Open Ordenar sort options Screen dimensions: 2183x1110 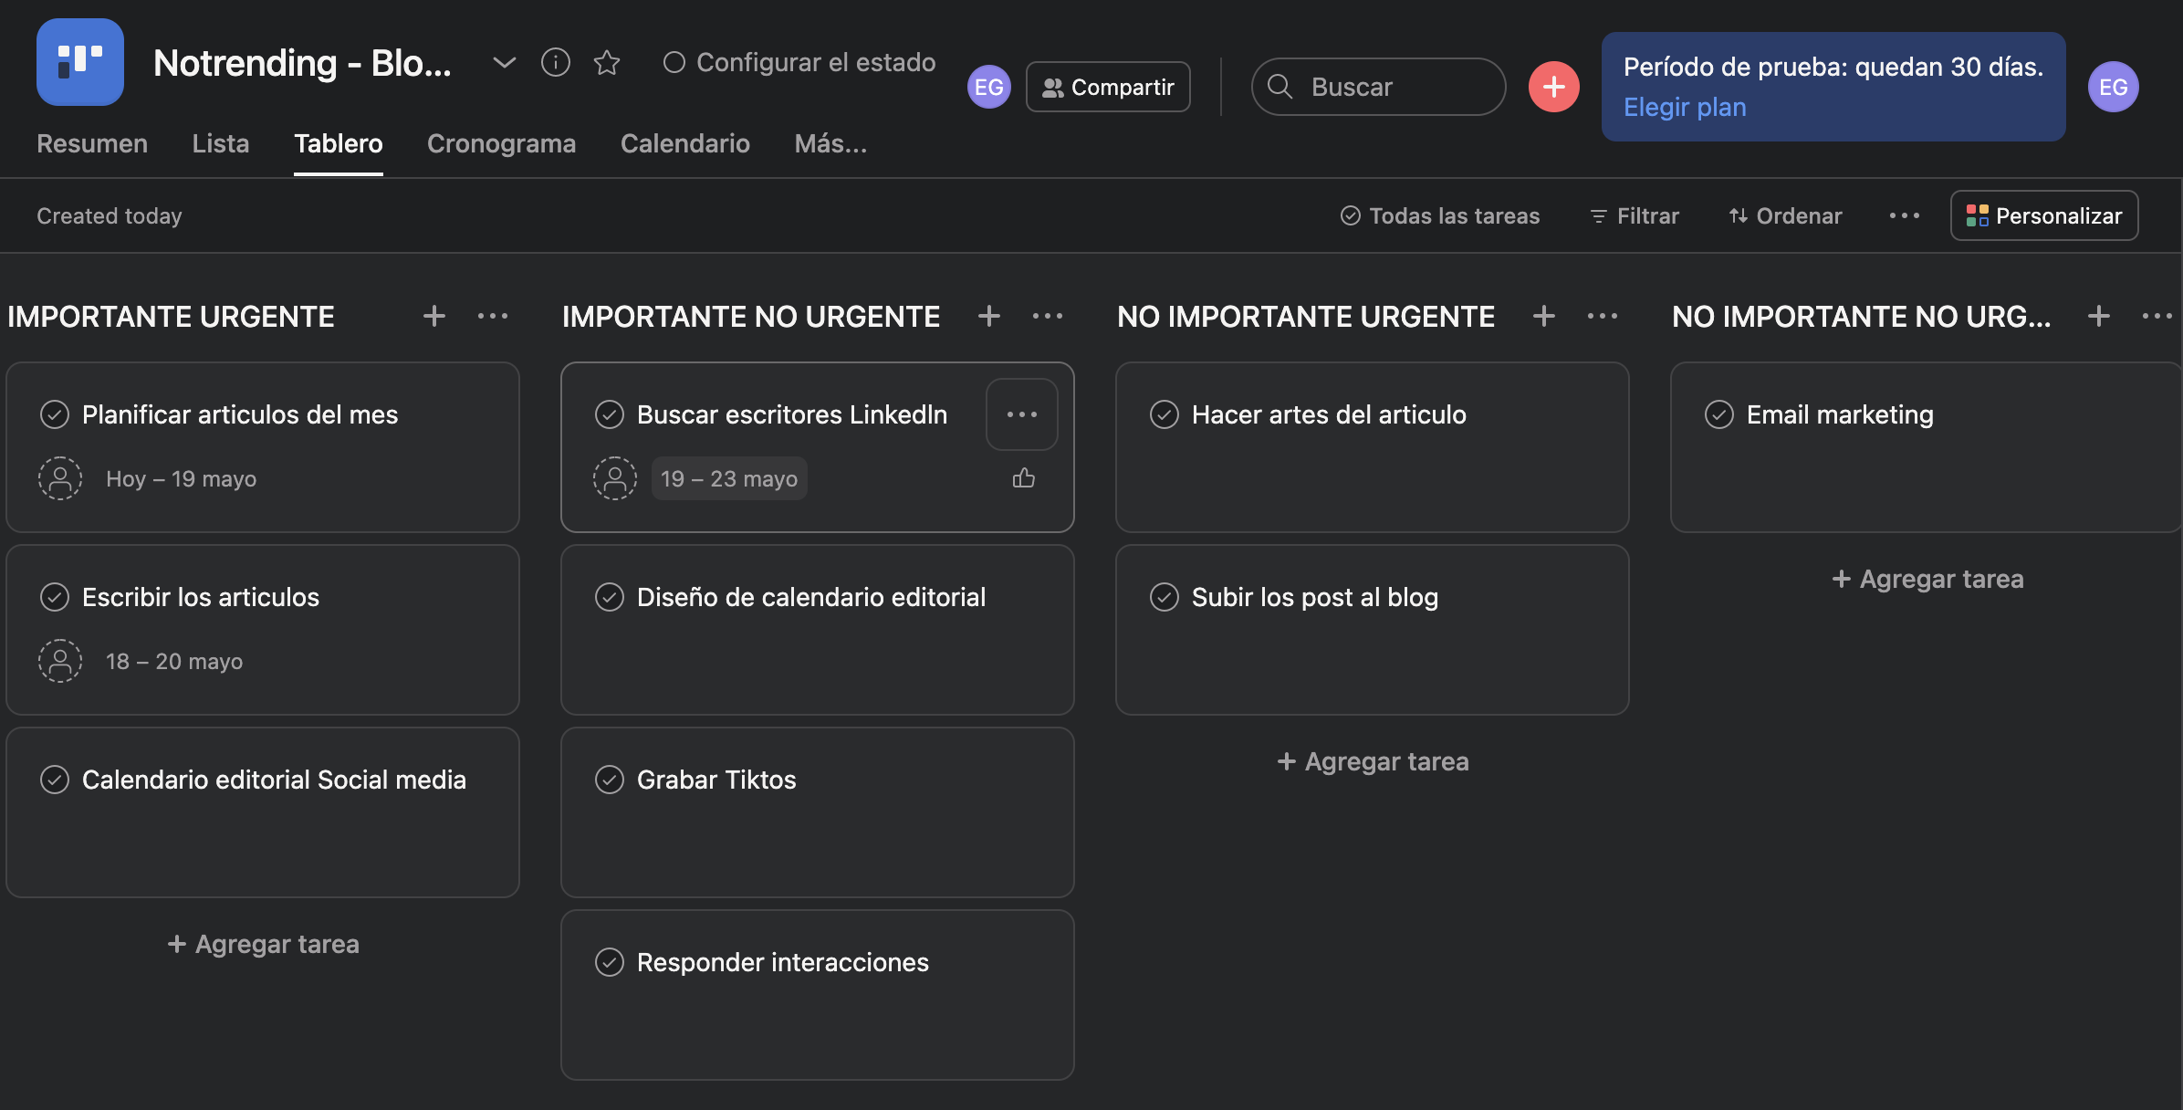pyautogui.click(x=1785, y=215)
